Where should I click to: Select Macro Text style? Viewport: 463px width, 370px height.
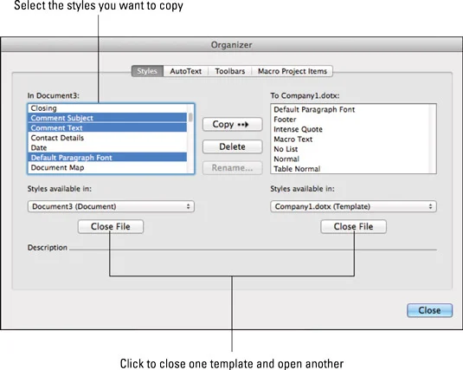350,139
